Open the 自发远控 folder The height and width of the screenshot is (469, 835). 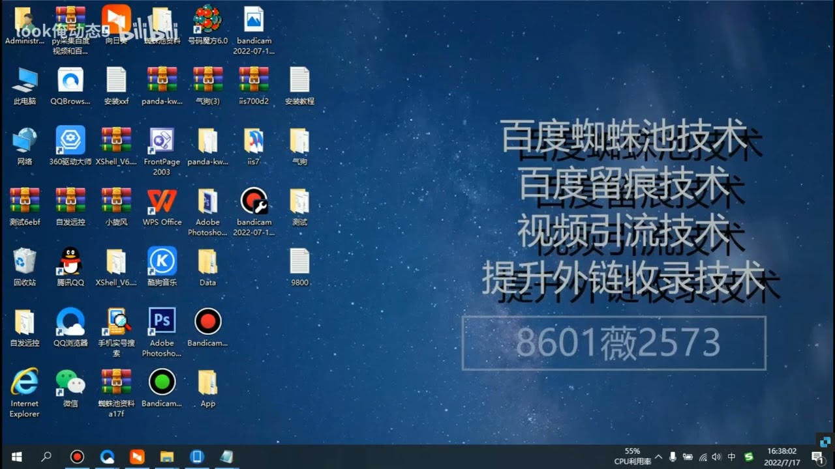pyautogui.click(x=24, y=322)
